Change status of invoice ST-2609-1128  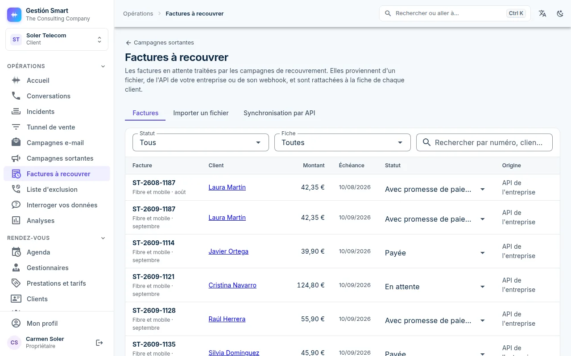(435, 320)
